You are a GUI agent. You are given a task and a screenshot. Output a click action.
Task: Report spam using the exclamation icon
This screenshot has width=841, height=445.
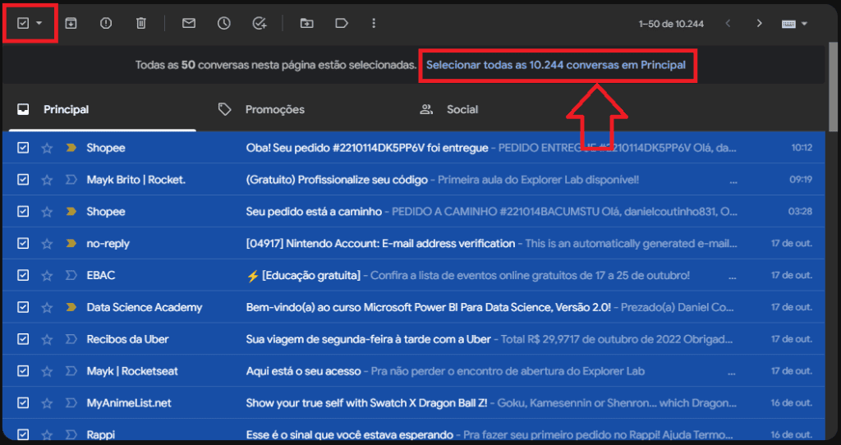106,23
